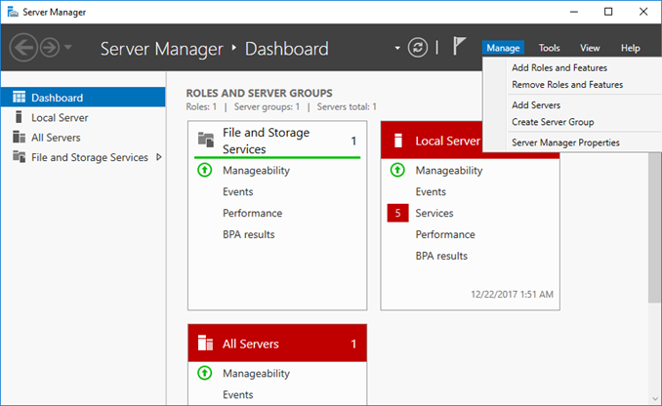Click the ROLES AND SERVER GROUPS heading

click(259, 93)
